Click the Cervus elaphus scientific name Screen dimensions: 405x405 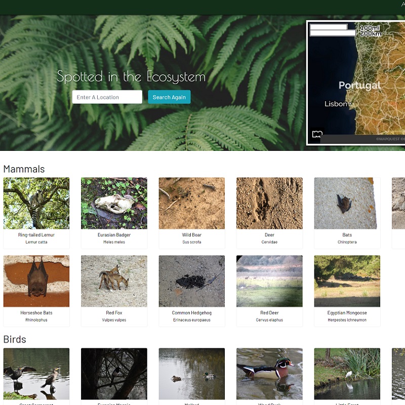pyautogui.click(x=269, y=320)
